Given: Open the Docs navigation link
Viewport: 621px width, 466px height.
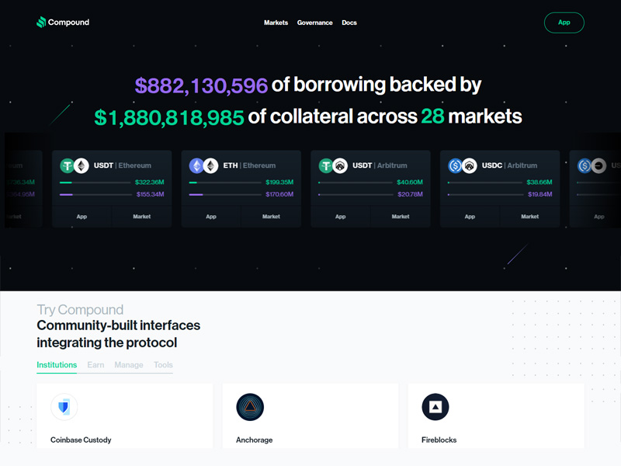Looking at the screenshot, I should point(349,23).
